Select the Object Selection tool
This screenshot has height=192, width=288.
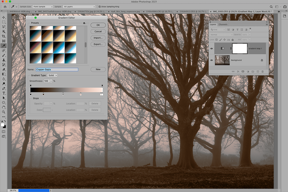pyautogui.click(x=4, y=31)
